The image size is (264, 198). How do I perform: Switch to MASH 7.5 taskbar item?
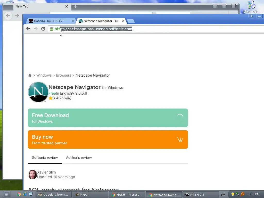click(x=201, y=195)
